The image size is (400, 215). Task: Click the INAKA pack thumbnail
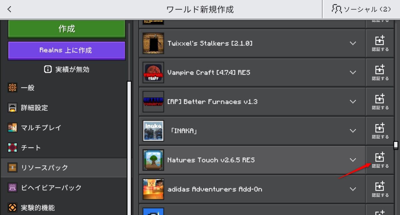(x=153, y=131)
